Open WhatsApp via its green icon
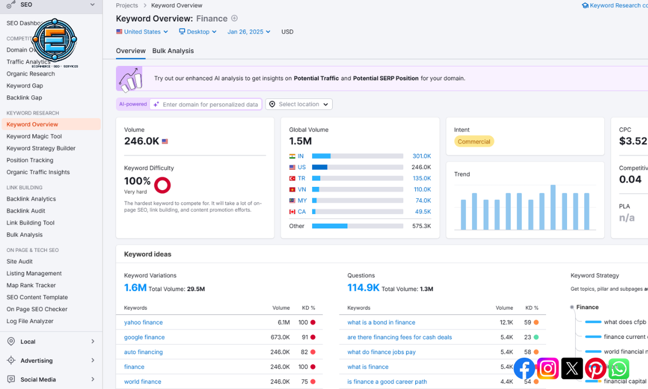Screen dimensions: 648x389 [x=618, y=368]
